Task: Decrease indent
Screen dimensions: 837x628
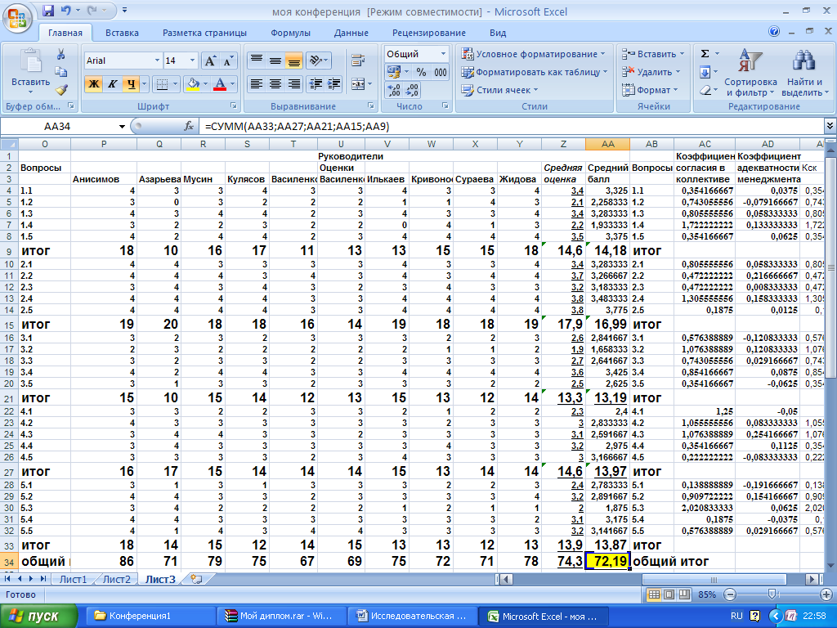Action: [316, 84]
